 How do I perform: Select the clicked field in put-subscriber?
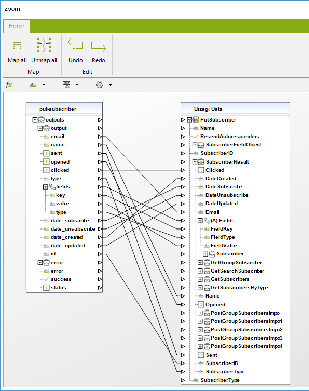pos(60,170)
